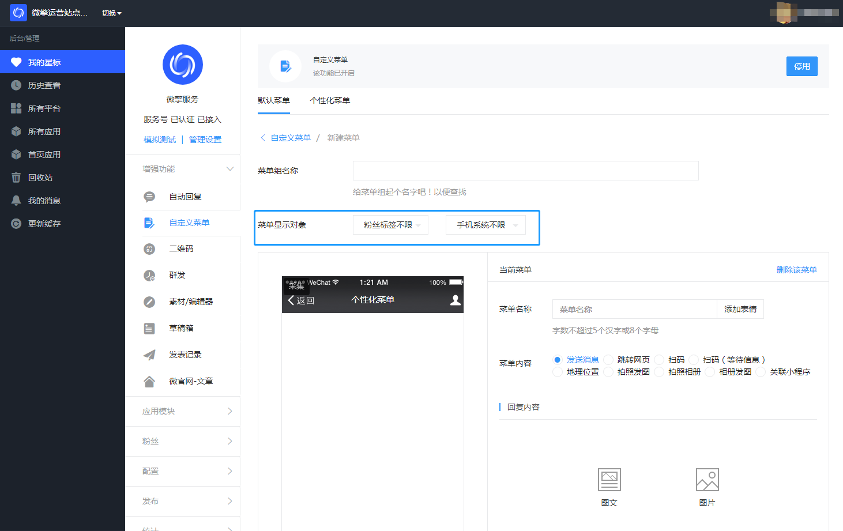
Task: Select the 关联小程序 radio button
Action: [761, 372]
